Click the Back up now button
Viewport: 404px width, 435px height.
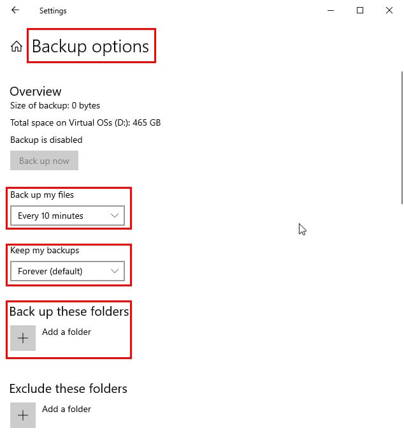pyautogui.click(x=44, y=161)
